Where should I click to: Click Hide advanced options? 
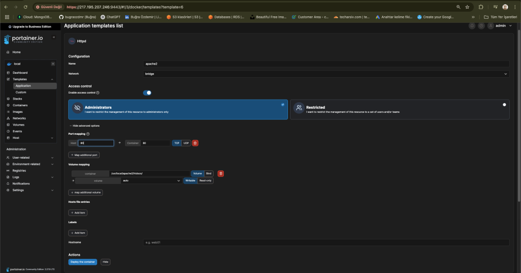(x=85, y=126)
